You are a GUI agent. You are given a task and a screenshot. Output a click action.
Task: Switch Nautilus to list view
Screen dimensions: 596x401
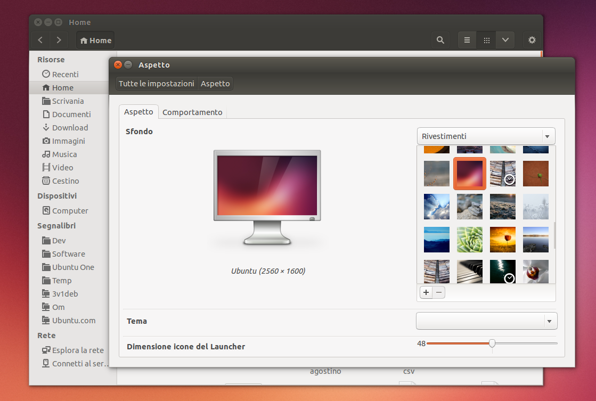tap(467, 39)
